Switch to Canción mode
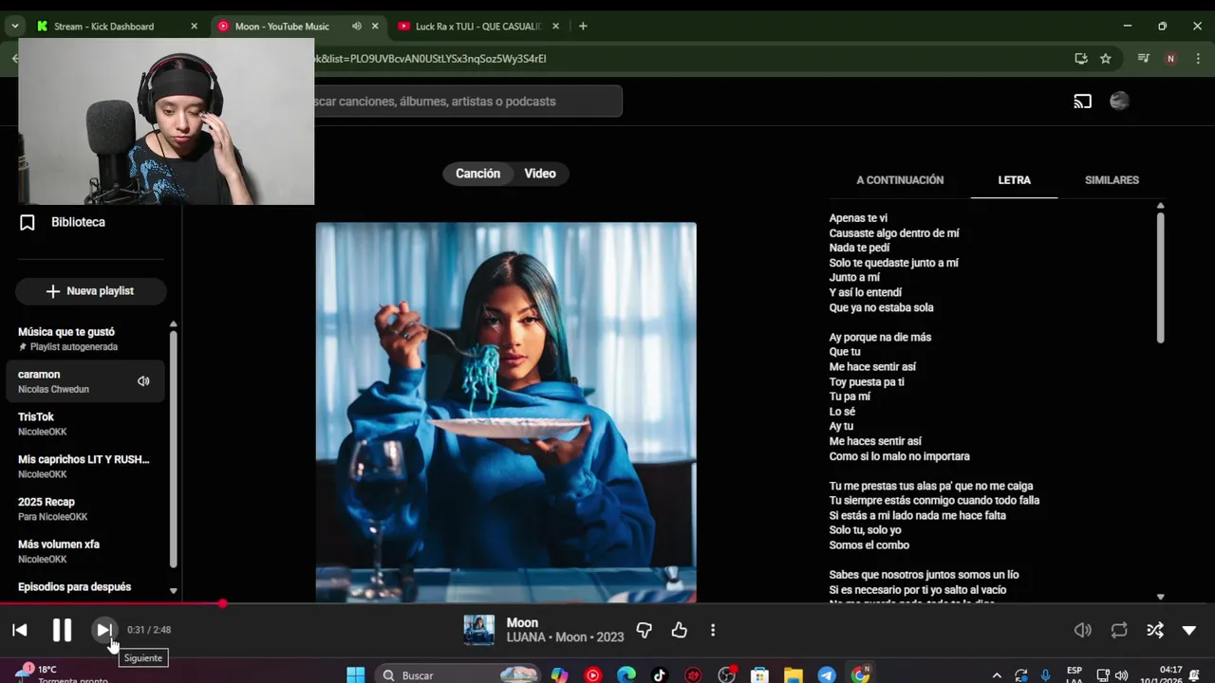This screenshot has height=683, width=1215. pos(477,174)
